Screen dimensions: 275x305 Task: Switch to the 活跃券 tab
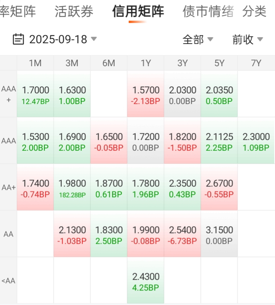(x=74, y=11)
